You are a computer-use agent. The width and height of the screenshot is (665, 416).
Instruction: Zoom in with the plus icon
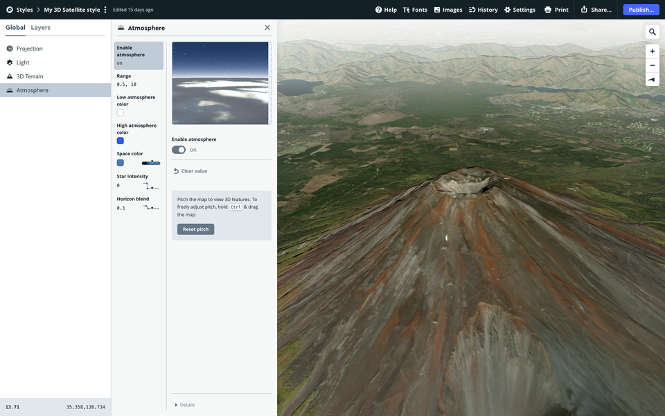tap(653, 51)
